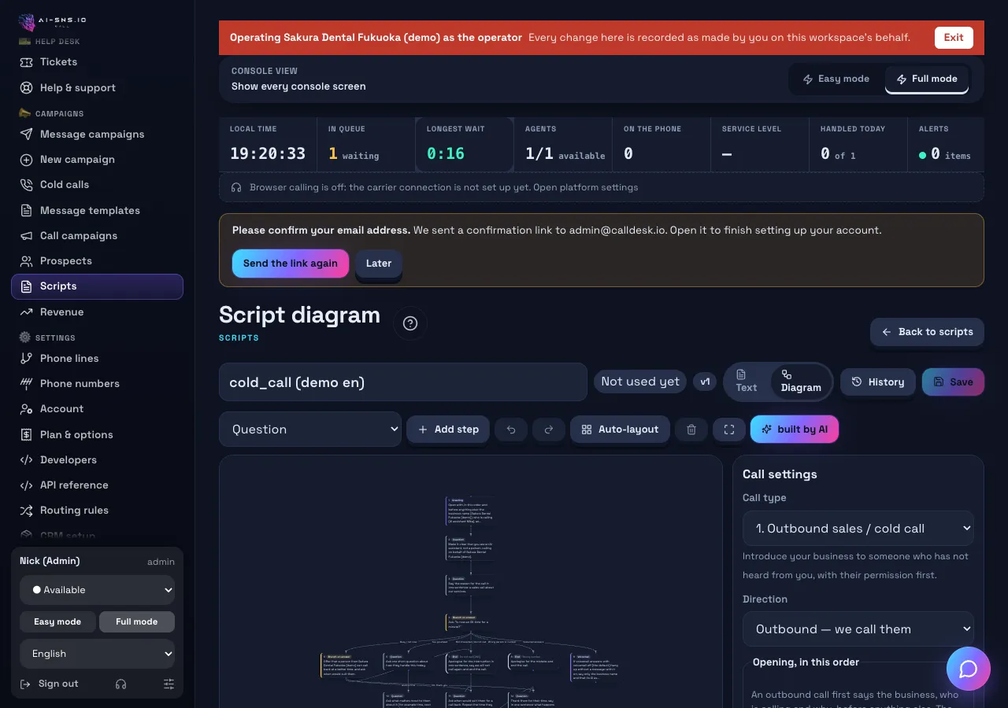Open Revenue page
This screenshot has height=708, width=1008.
[x=98, y=312]
